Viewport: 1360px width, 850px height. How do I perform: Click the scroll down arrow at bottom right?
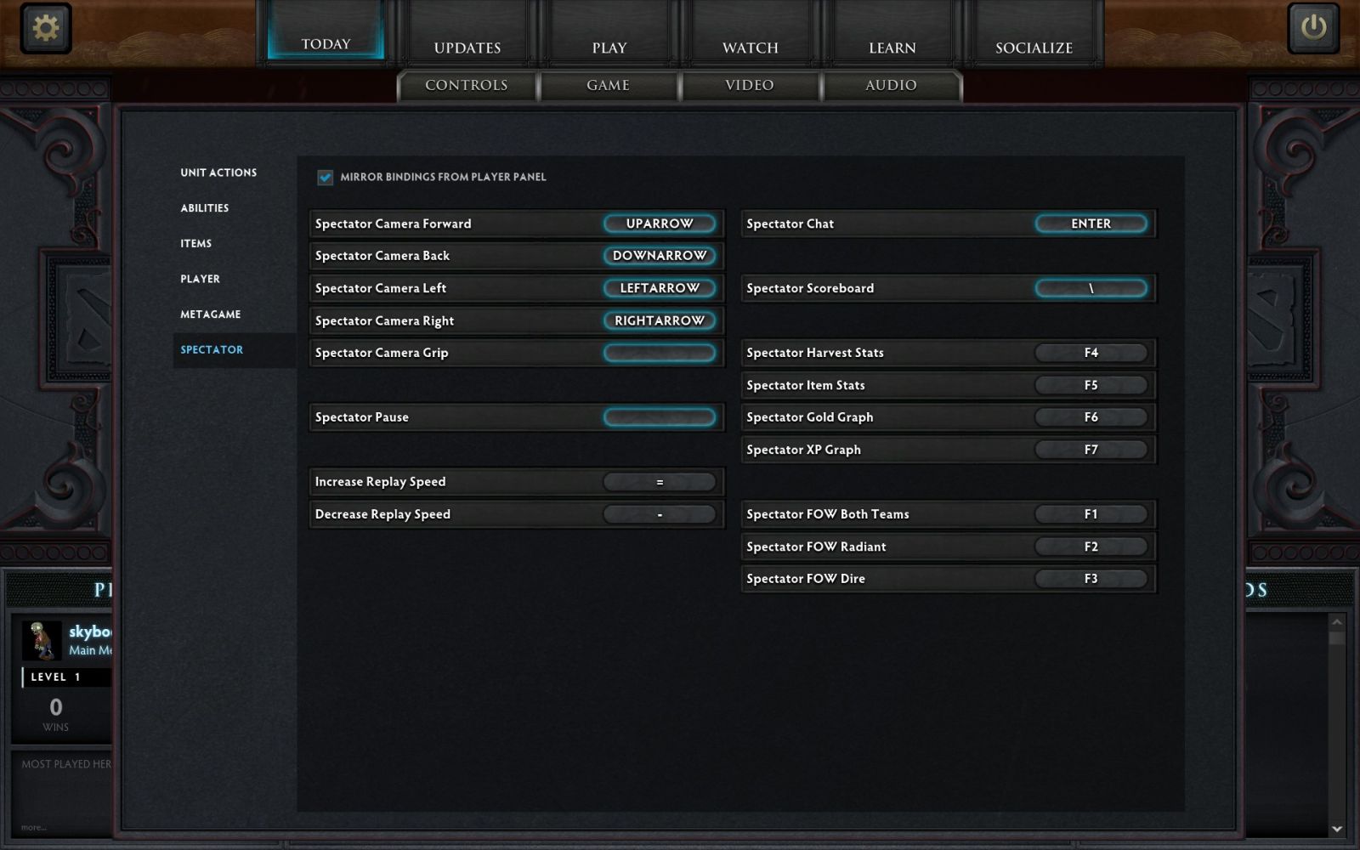1337,829
